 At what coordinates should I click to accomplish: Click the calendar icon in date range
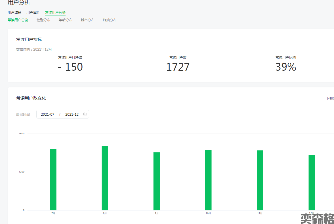click(85, 114)
